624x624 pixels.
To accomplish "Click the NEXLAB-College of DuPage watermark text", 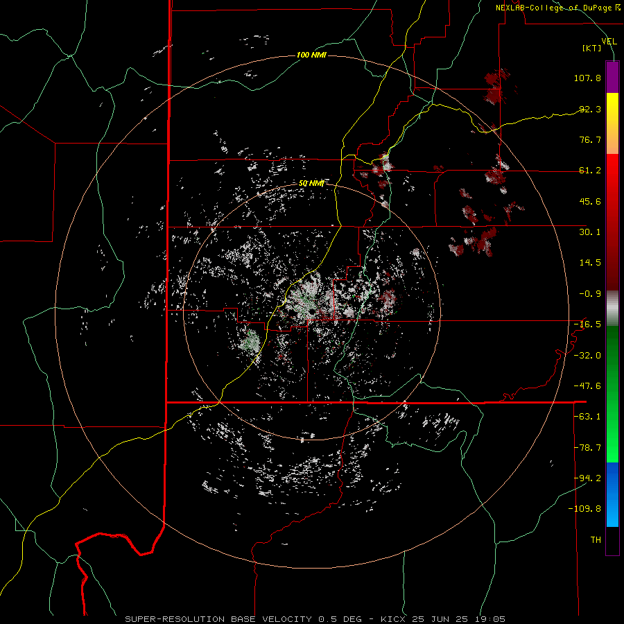I will coord(557,8).
